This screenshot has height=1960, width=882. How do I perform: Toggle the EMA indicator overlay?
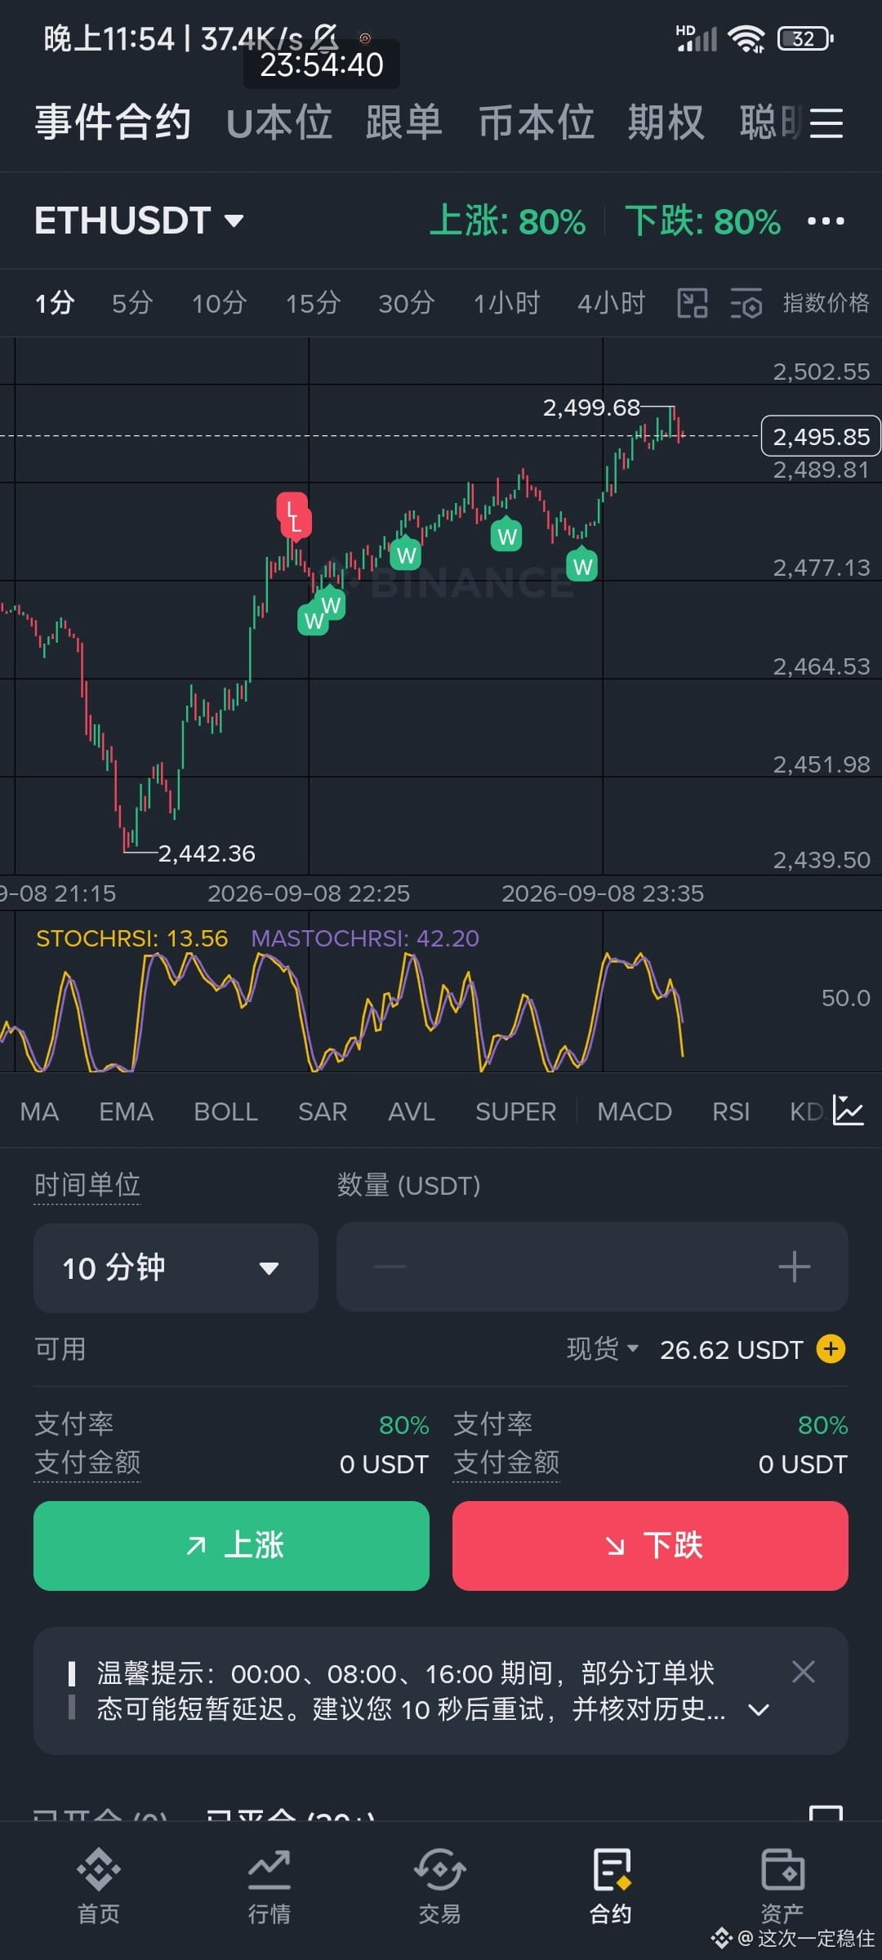(126, 1111)
